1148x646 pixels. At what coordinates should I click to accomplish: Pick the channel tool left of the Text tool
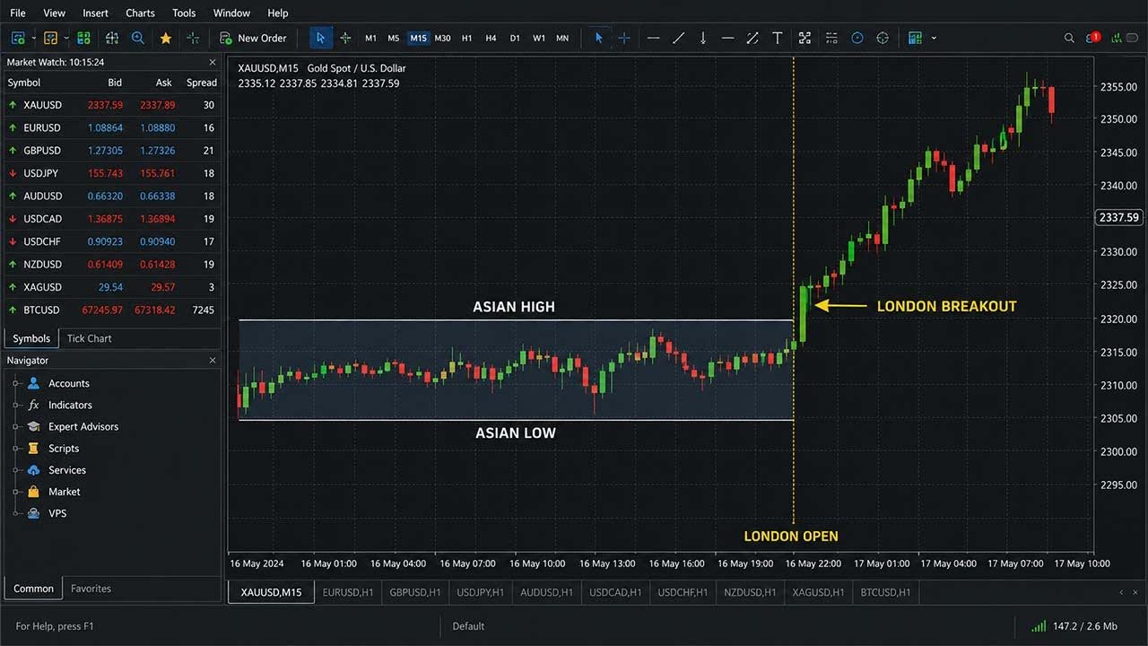(x=752, y=38)
